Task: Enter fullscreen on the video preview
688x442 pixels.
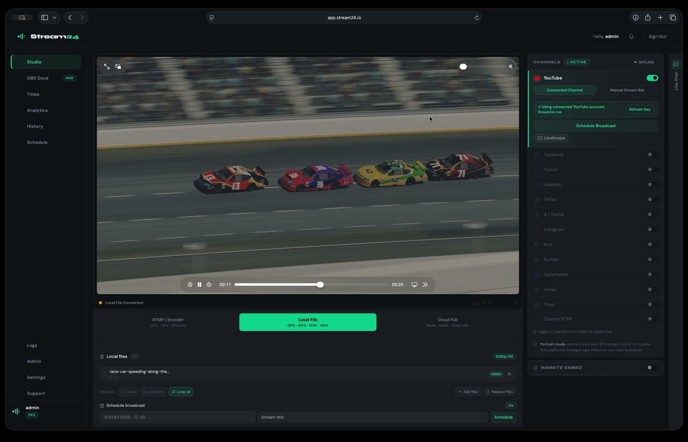Action: point(107,67)
